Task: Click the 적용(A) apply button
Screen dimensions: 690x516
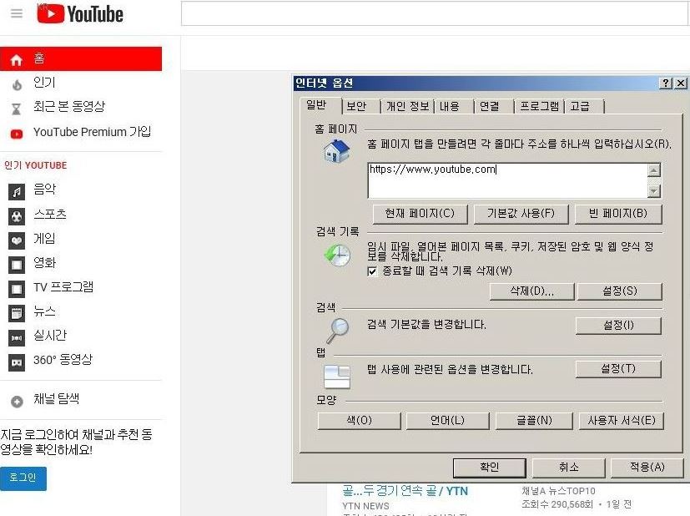Action: point(647,468)
